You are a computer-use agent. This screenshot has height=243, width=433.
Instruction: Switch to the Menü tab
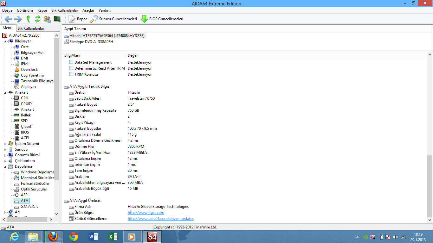click(x=8, y=28)
